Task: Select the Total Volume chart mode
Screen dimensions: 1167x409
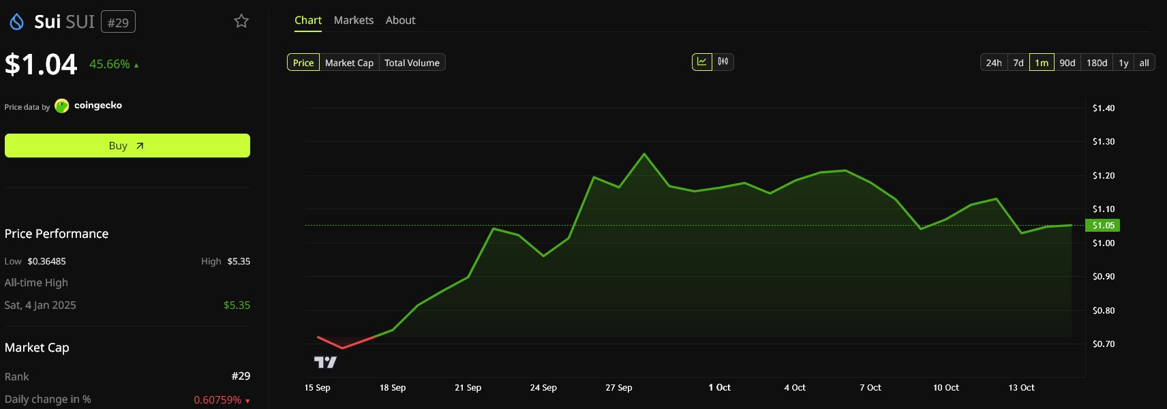Action: point(412,63)
